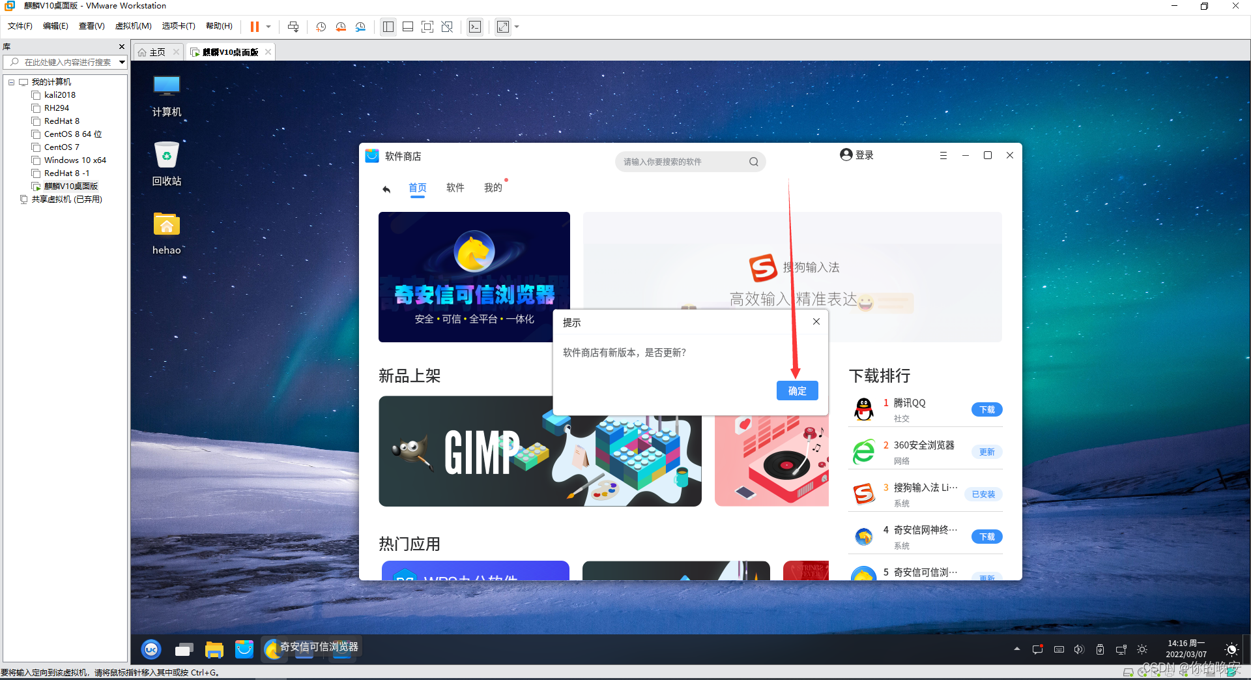
Task: Open the snapshot manager with the wrench clock icon
Action: 361,27
